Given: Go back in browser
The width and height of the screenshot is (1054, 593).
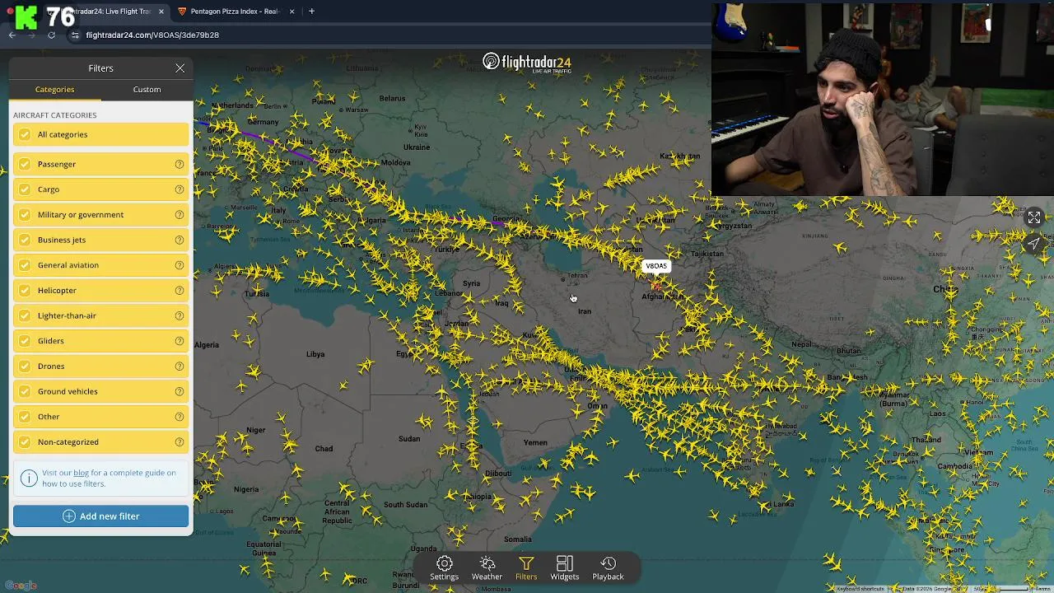Looking at the screenshot, I should coord(12,35).
